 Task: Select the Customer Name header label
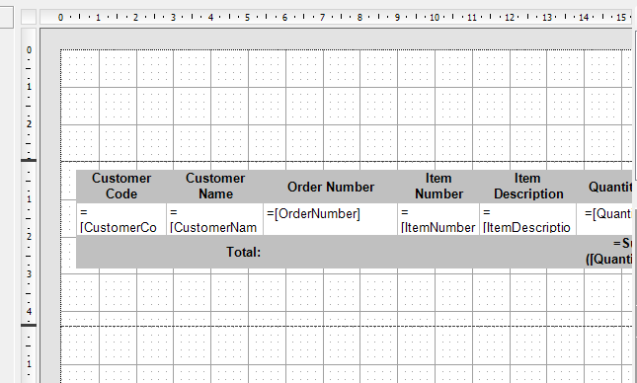point(215,186)
